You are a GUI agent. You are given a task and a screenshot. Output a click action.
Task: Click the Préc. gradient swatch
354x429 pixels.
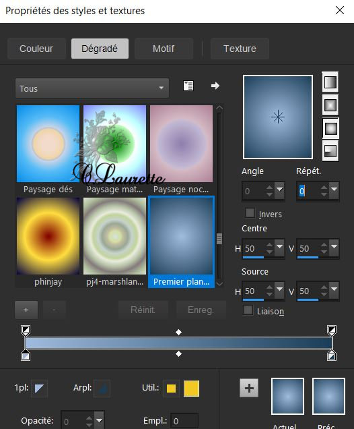click(x=328, y=396)
